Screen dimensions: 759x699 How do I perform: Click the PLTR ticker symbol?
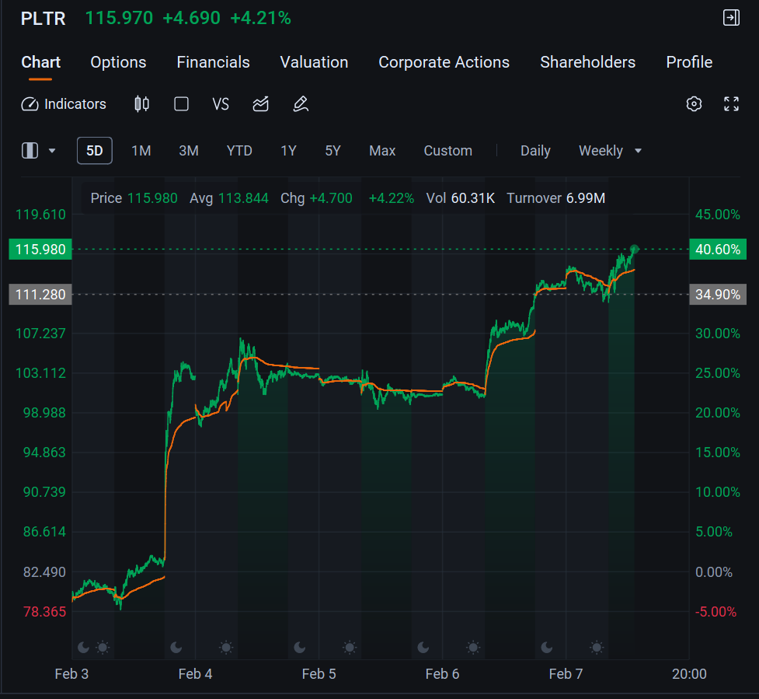(43, 19)
